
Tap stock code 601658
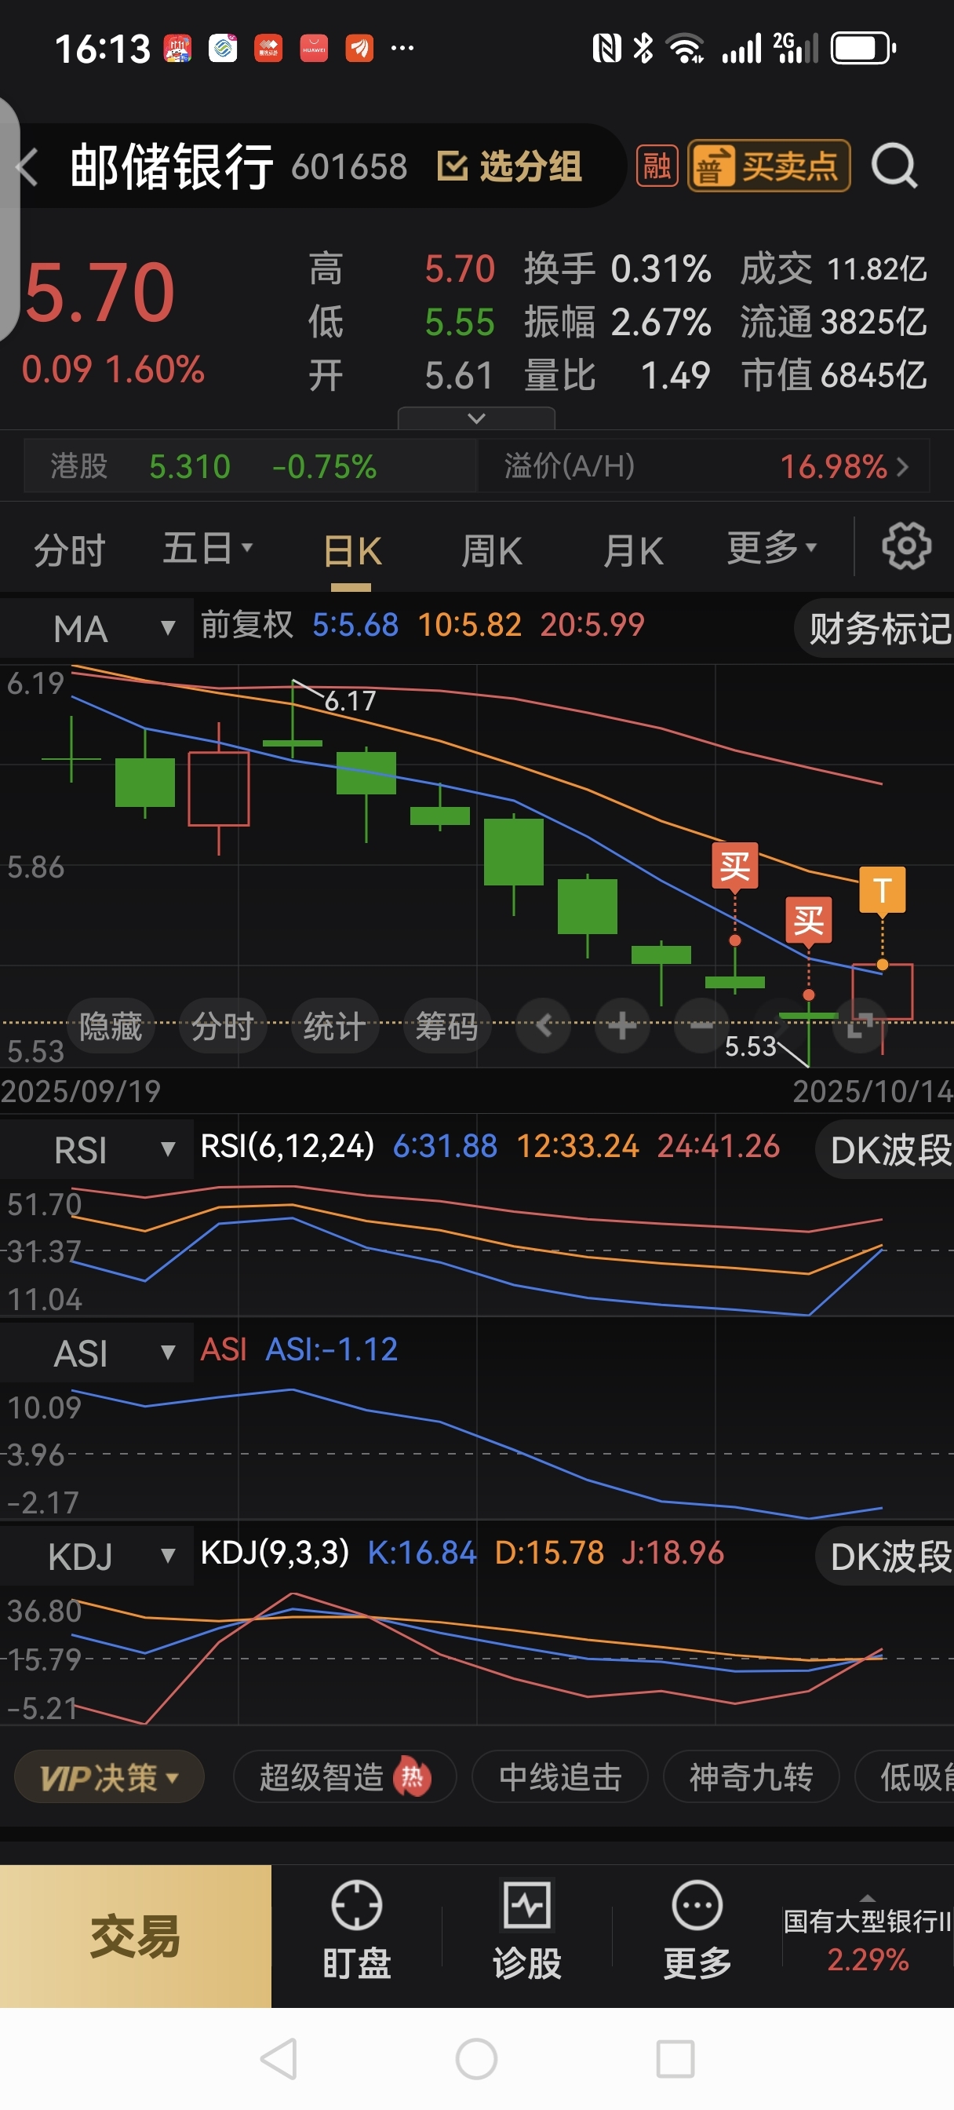pos(349,167)
